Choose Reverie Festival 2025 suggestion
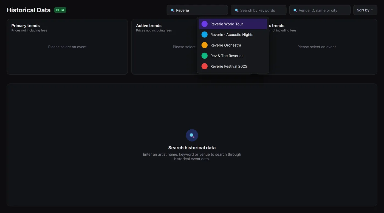 [233, 66]
